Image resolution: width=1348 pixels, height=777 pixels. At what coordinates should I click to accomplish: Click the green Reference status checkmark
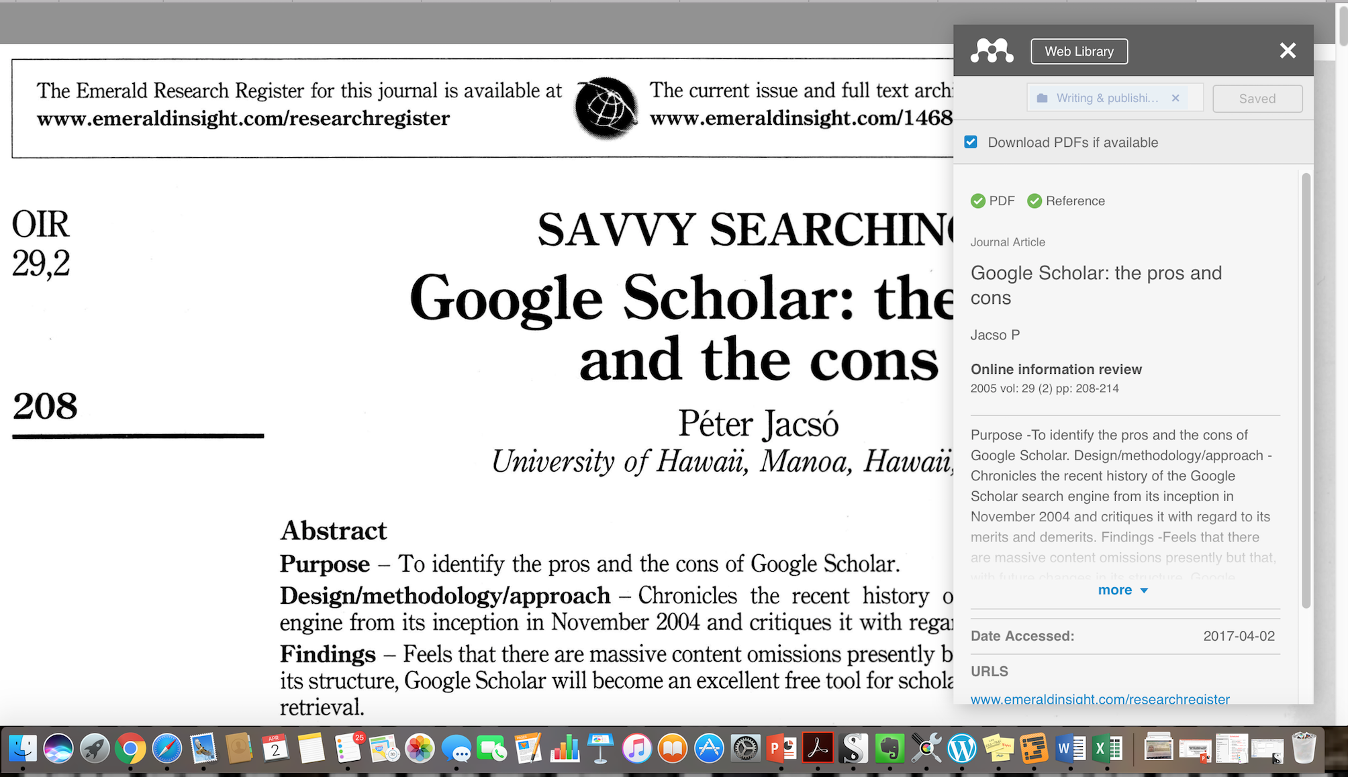click(x=1034, y=201)
